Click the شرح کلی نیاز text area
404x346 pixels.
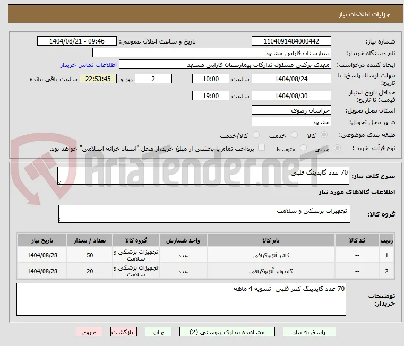click(203, 176)
